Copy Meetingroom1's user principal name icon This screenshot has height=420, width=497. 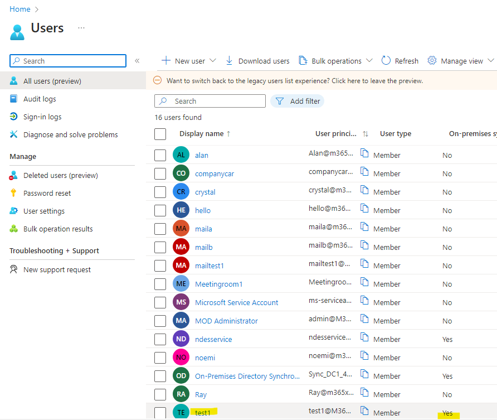point(364,282)
